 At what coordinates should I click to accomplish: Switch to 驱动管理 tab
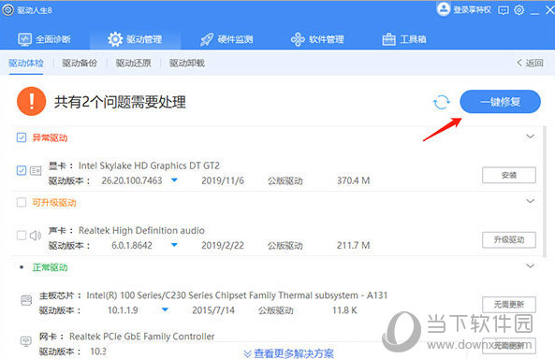pos(135,39)
